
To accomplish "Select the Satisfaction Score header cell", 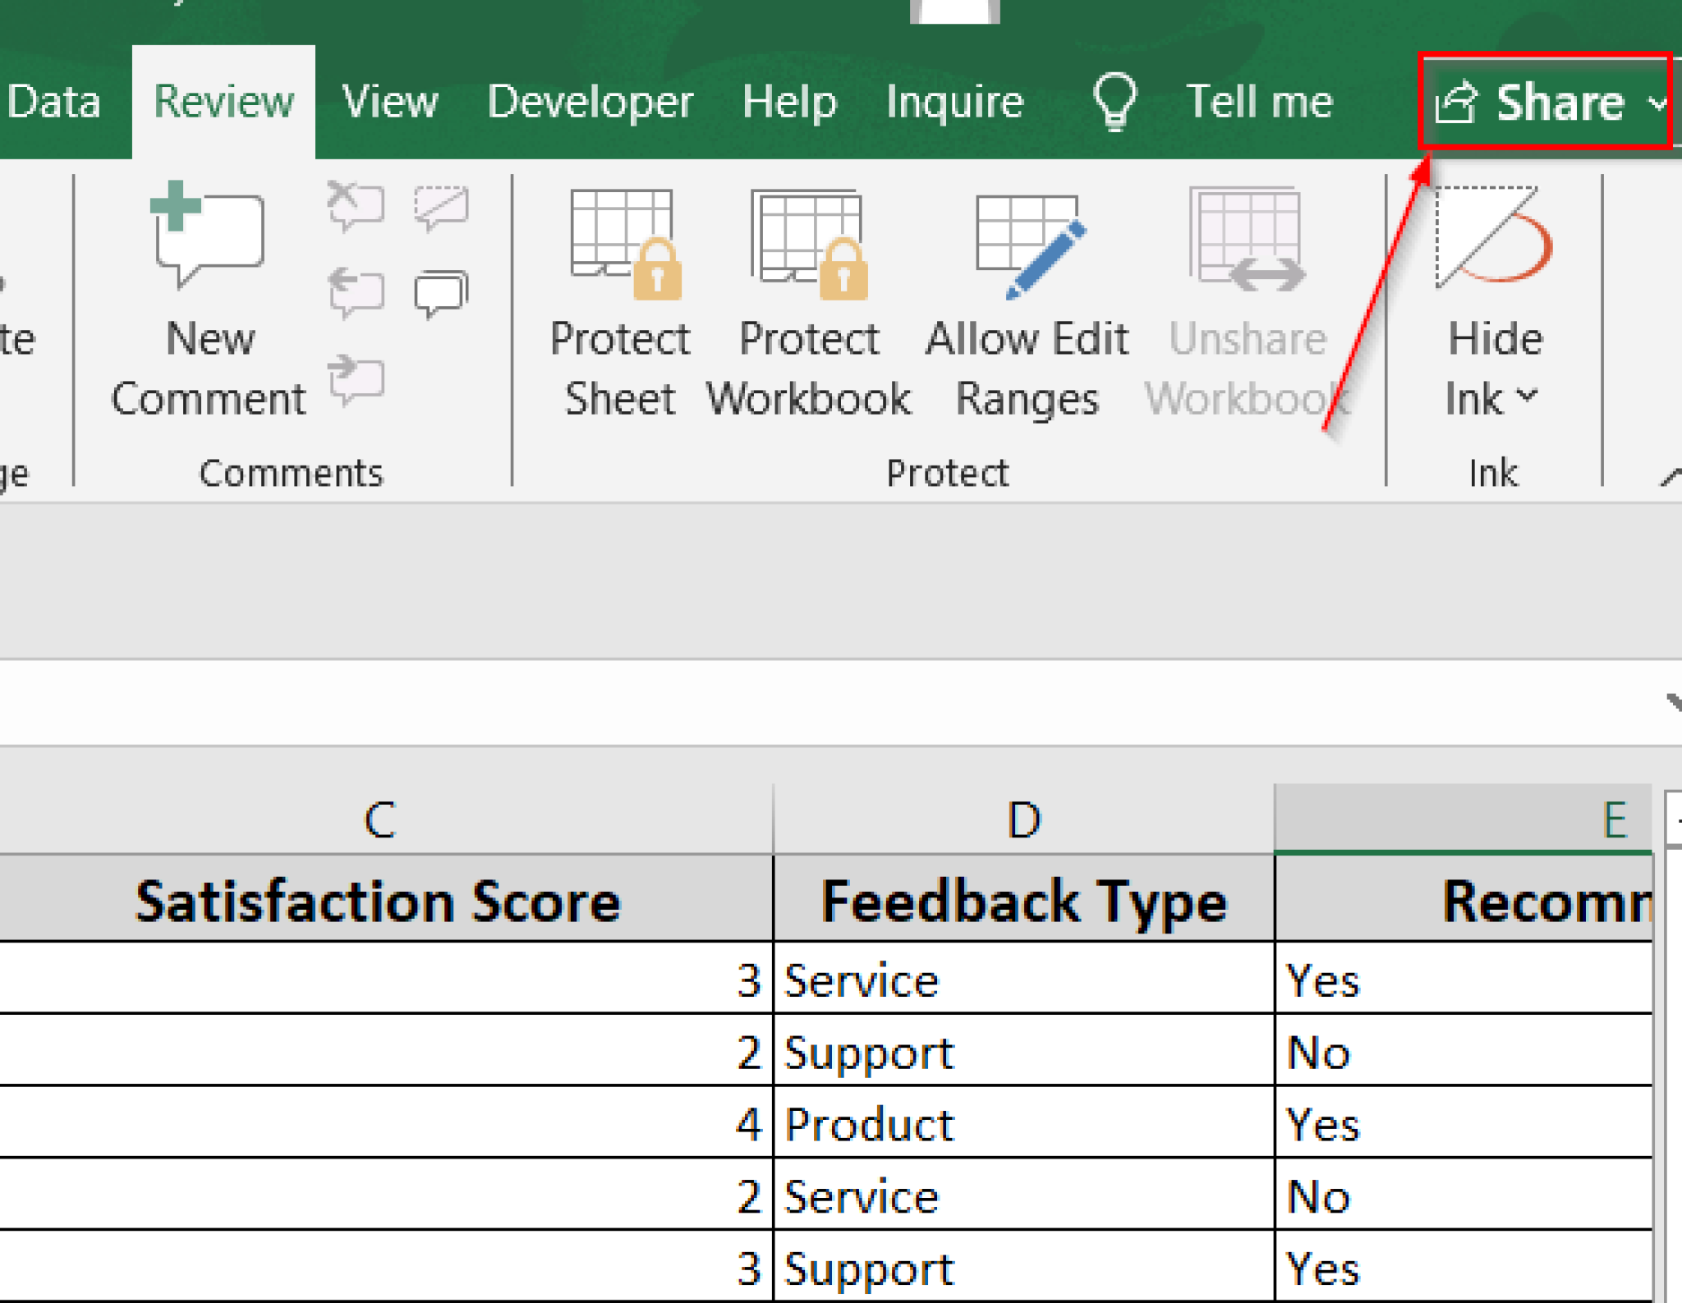I will (x=378, y=902).
